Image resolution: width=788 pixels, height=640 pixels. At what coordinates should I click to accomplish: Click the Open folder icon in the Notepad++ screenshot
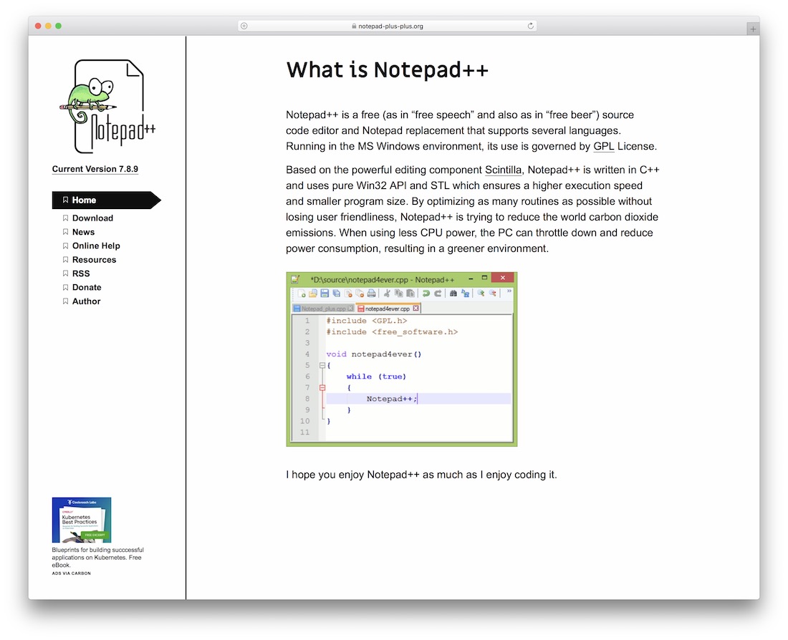point(312,294)
